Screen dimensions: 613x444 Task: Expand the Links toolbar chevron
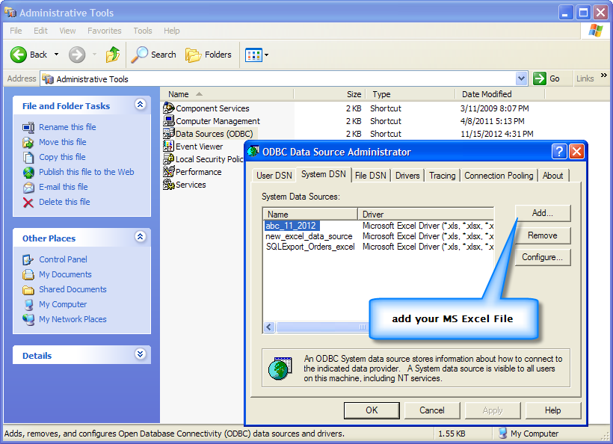pos(603,75)
